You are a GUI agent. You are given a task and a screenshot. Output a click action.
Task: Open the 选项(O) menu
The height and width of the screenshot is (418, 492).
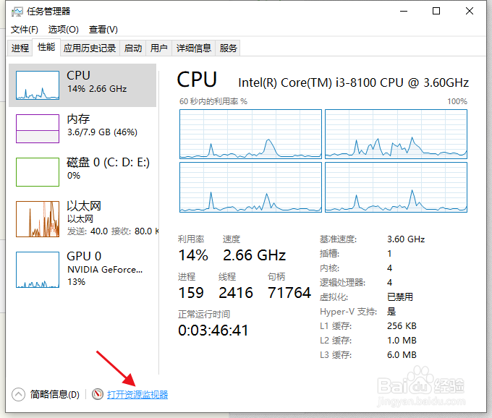[x=63, y=30]
